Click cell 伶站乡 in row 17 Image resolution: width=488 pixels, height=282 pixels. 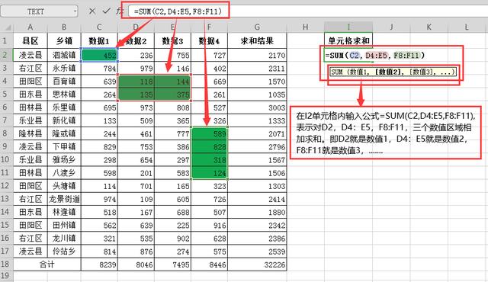(64, 252)
